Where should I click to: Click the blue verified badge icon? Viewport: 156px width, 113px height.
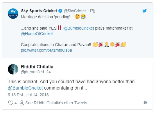60,11
